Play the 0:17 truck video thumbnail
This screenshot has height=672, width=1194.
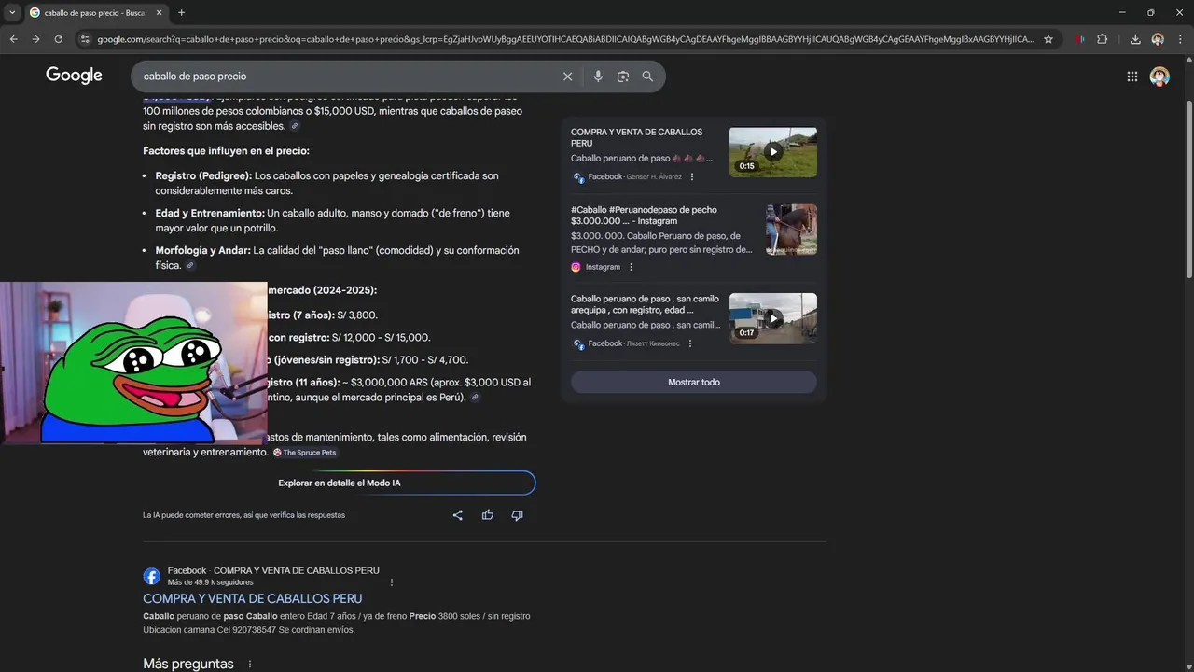(773, 318)
